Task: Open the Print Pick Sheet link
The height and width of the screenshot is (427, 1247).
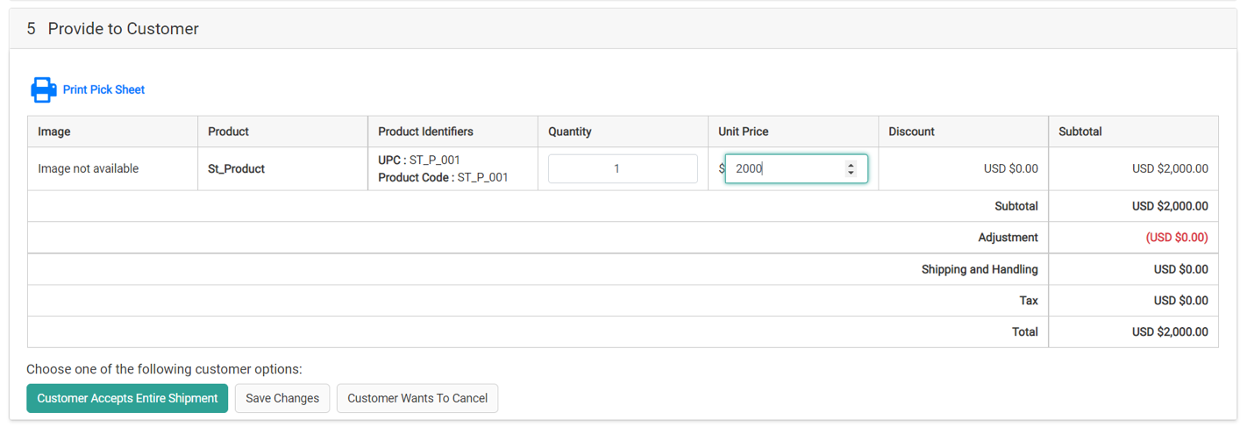Action: point(103,89)
